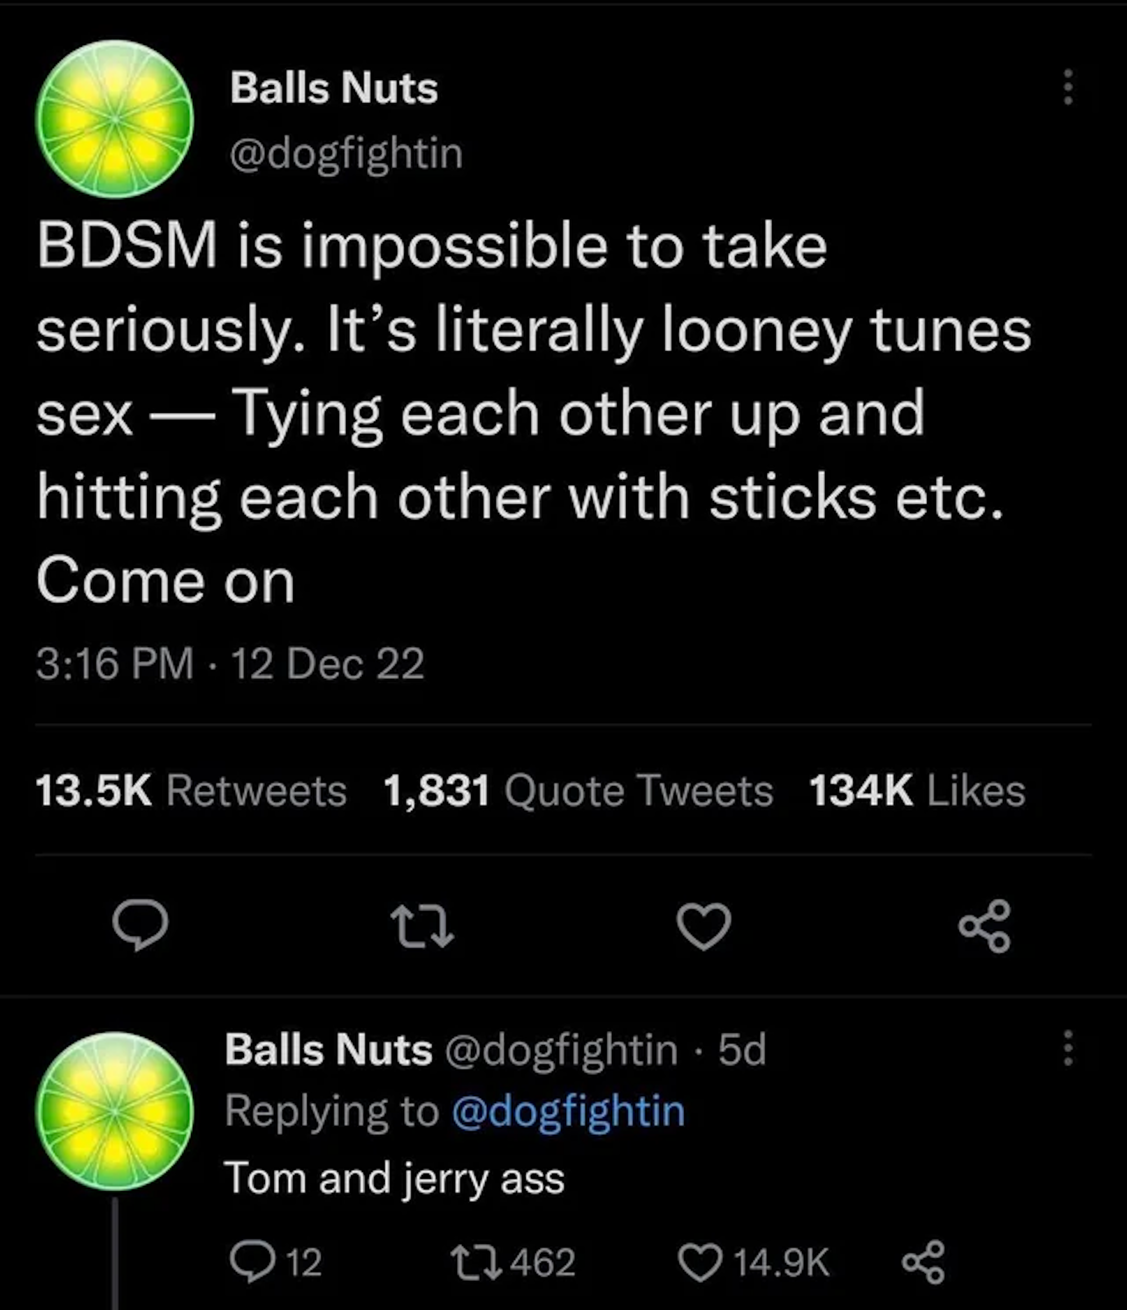Click the reply icon showing 12 replies
1127x1310 pixels.
(250, 1262)
